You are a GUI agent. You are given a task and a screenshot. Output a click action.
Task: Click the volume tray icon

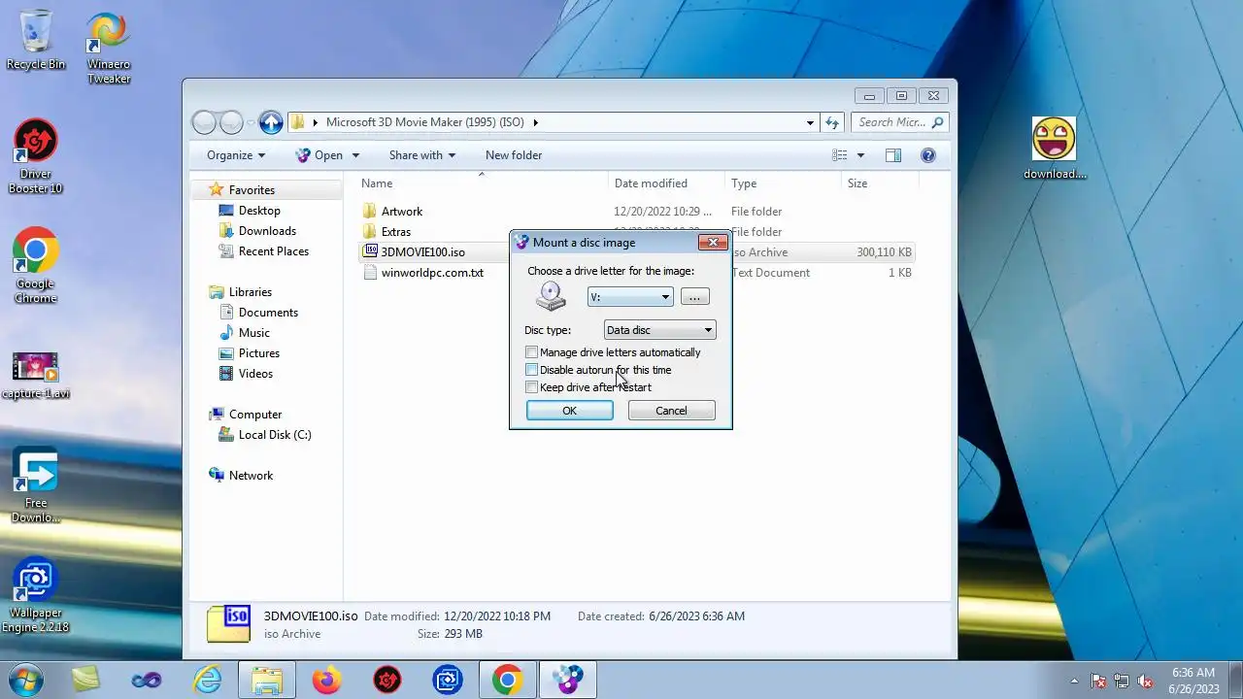(1145, 681)
